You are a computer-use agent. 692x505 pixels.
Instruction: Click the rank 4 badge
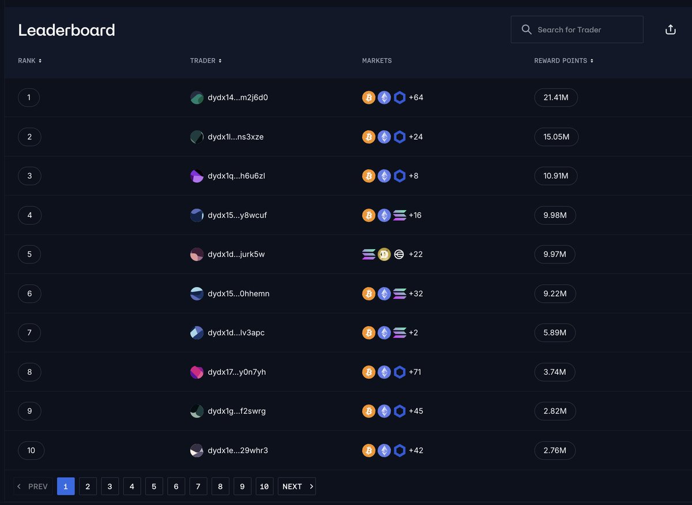(29, 215)
